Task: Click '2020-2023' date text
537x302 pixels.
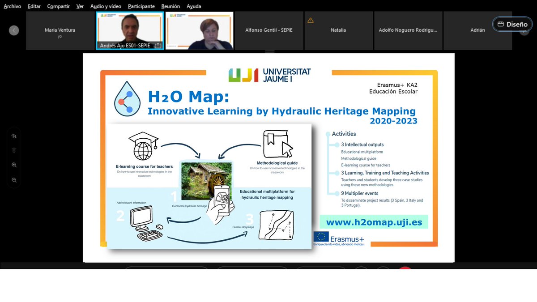Action: click(x=393, y=121)
